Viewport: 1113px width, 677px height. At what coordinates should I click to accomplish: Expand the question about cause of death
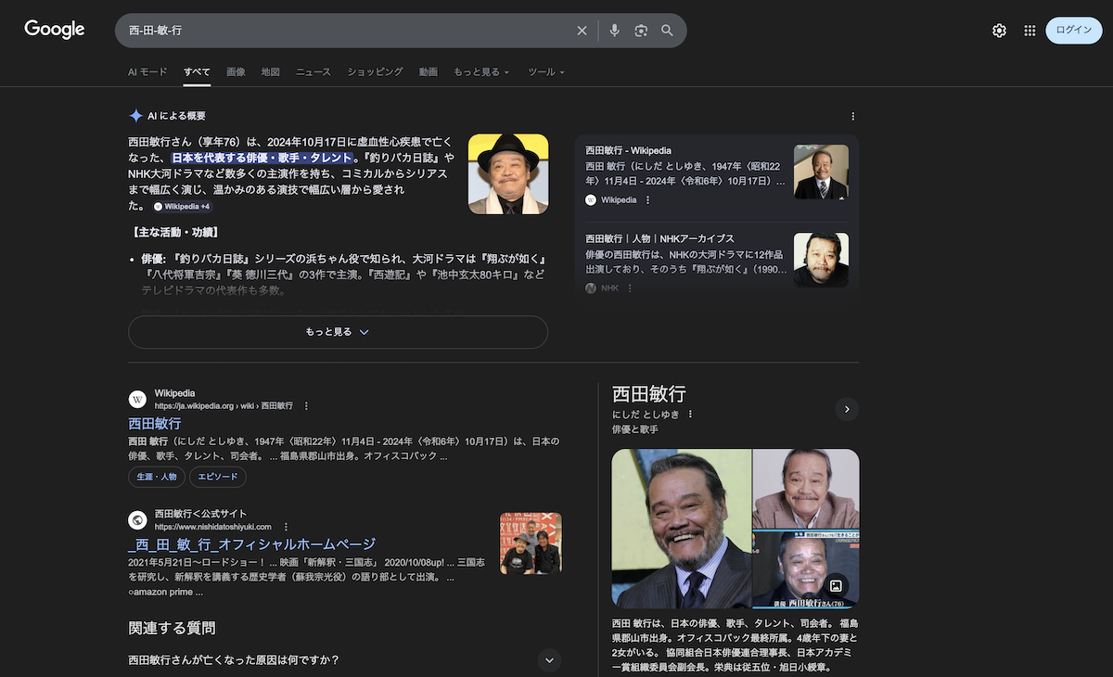[x=550, y=660]
